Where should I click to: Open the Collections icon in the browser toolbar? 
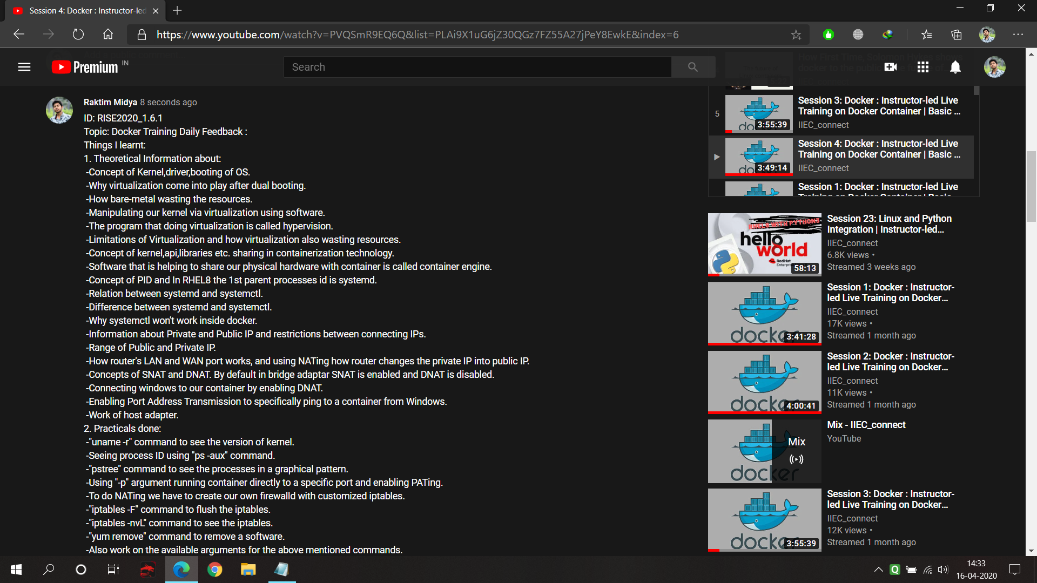(x=957, y=35)
